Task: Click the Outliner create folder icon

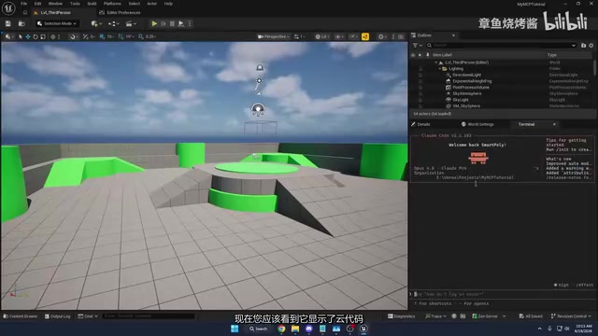Action: click(x=583, y=46)
